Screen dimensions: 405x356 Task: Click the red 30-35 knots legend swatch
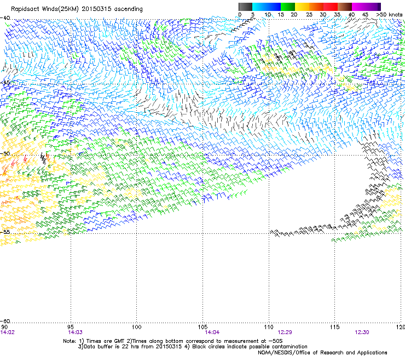click(331, 7)
